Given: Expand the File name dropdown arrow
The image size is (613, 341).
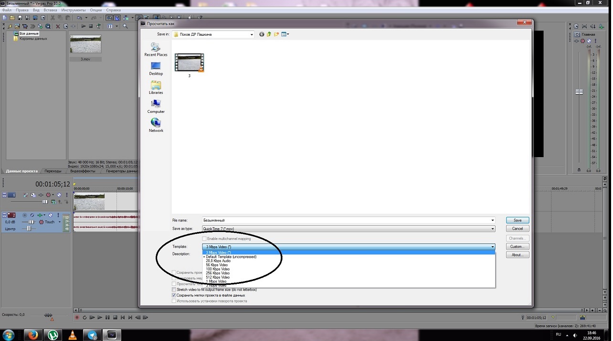Looking at the screenshot, I should point(492,221).
